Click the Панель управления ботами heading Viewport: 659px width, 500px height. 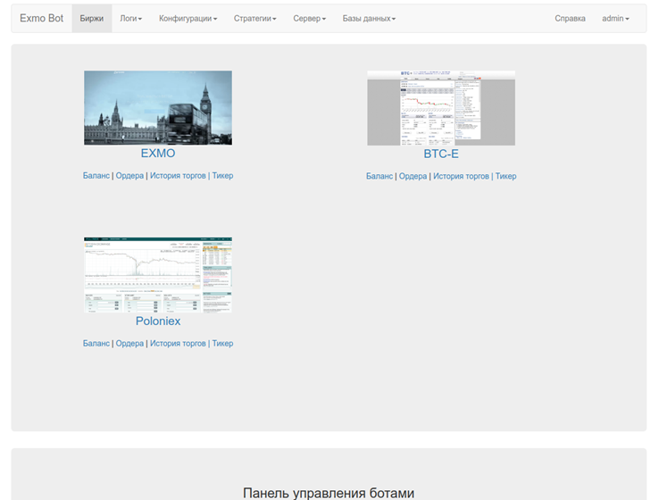[329, 493]
